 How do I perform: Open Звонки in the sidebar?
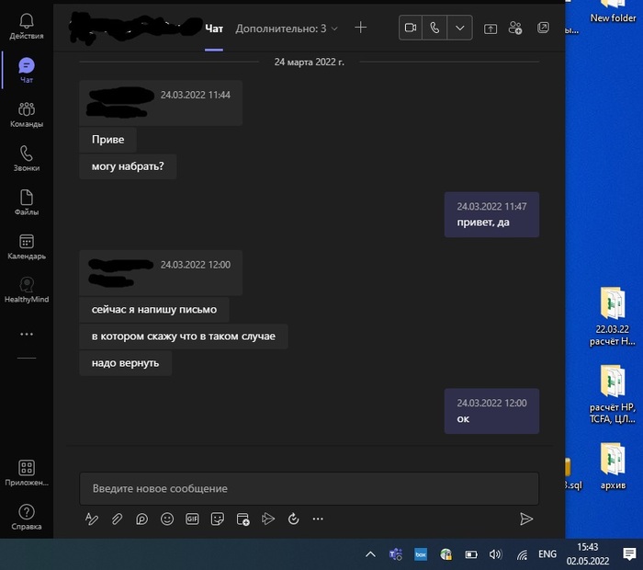click(x=27, y=158)
